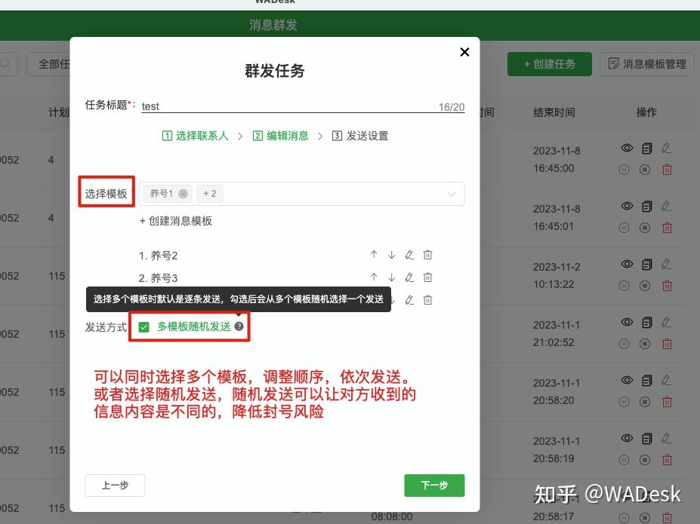
Task: Stop task ending 2023-11-8 16:45:01
Action: [645, 228]
